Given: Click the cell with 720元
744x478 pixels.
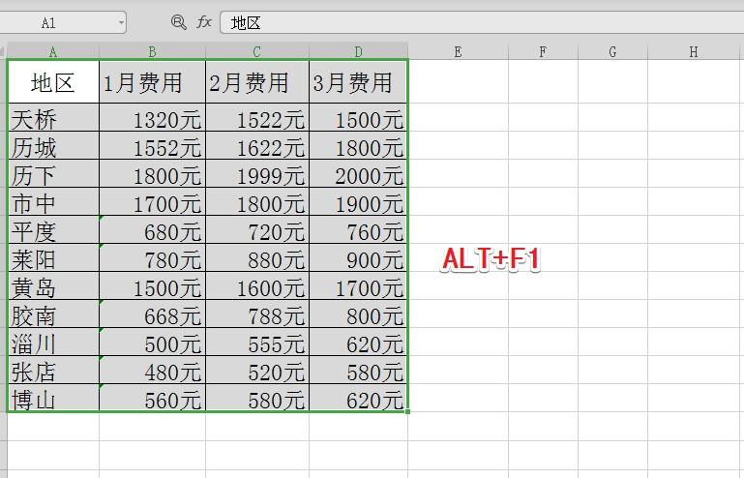Looking at the screenshot, I should click(x=257, y=229).
